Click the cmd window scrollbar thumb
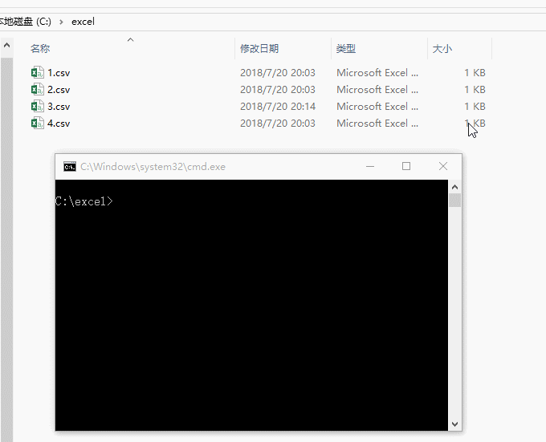 [454, 201]
